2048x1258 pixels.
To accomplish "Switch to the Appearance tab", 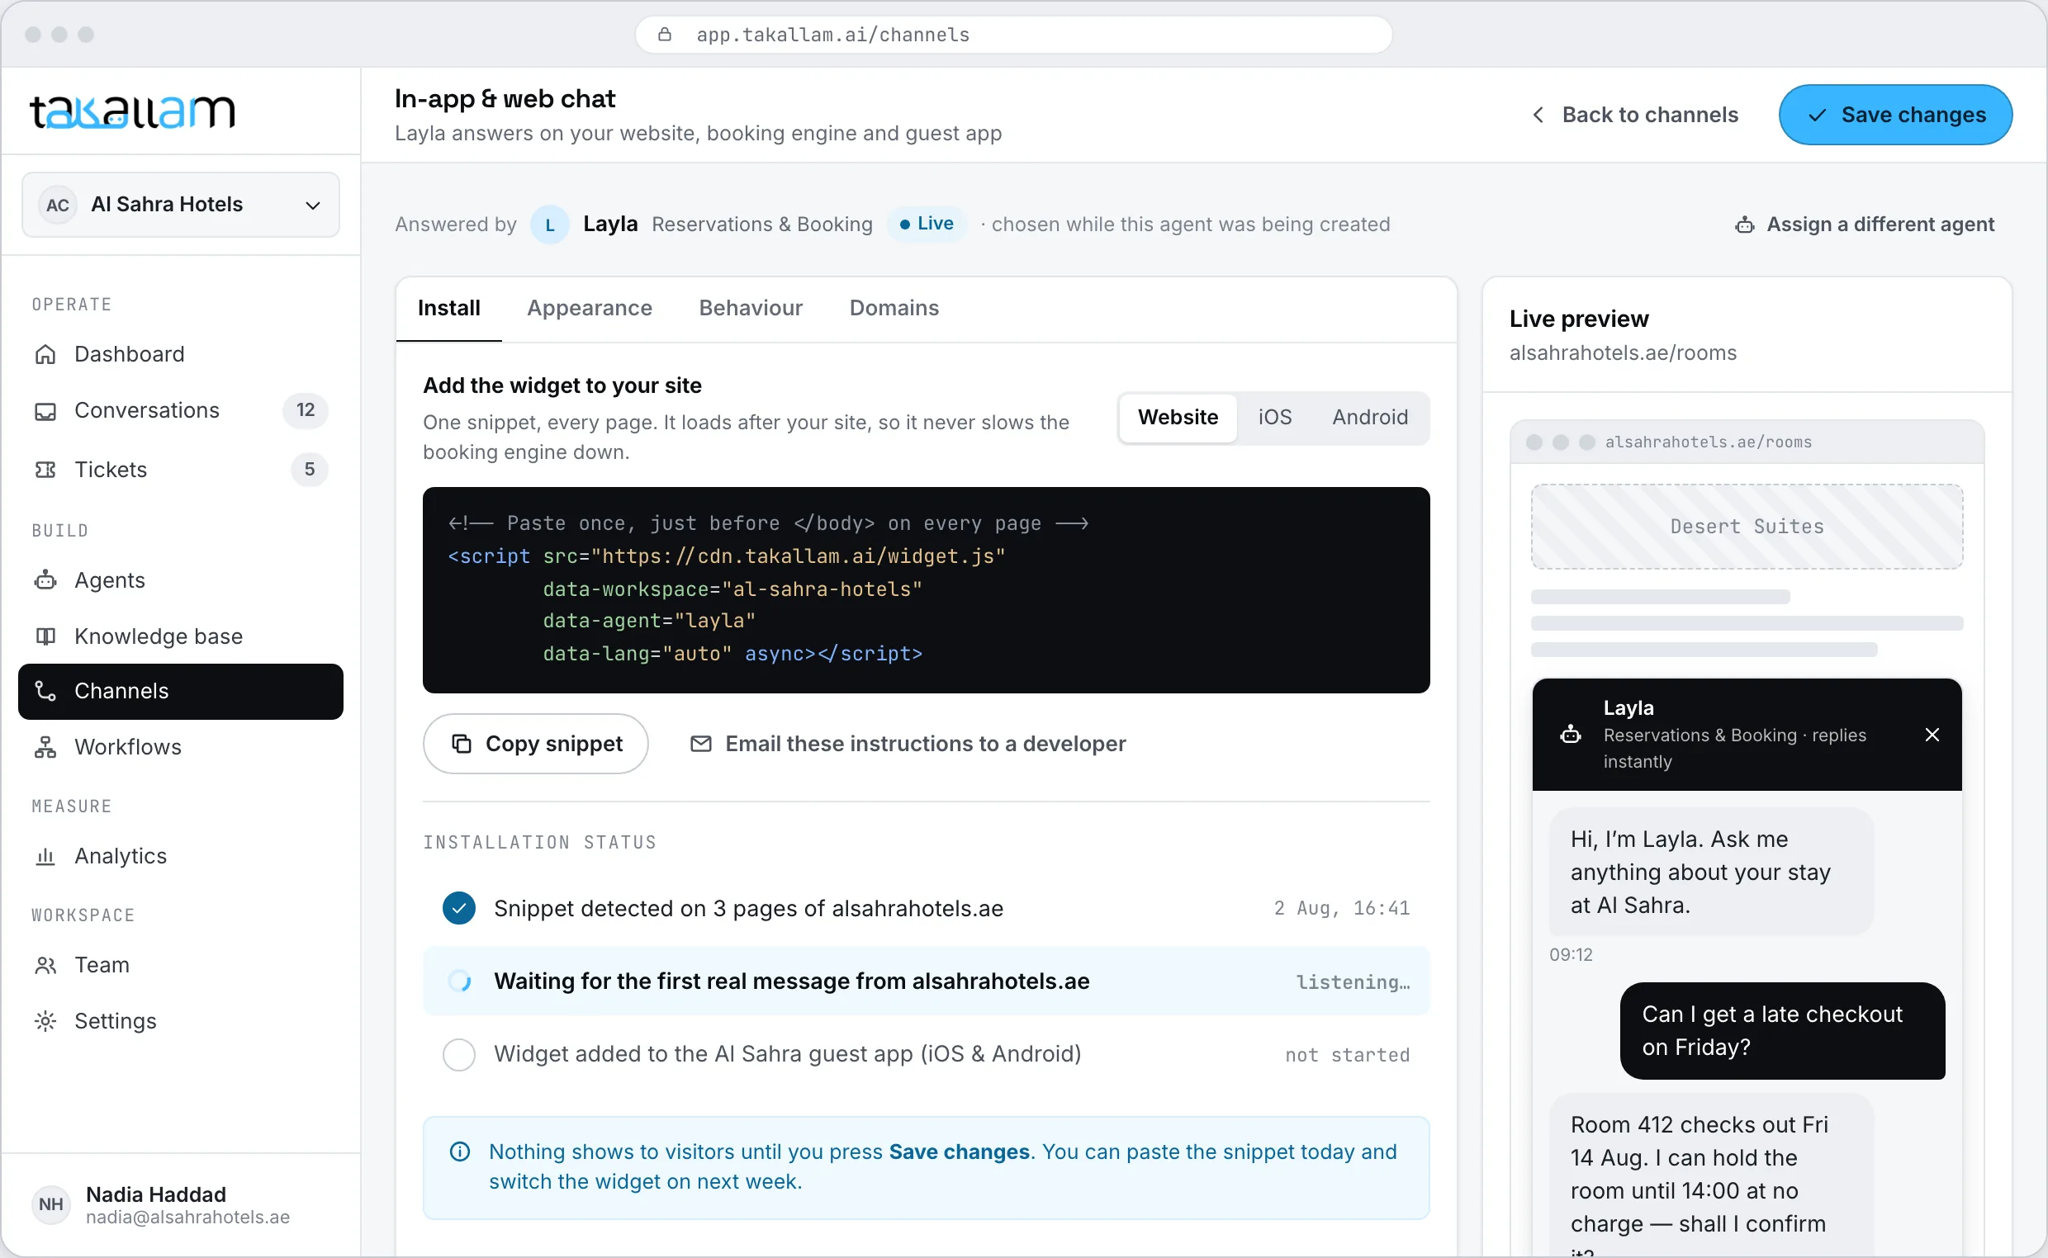I will click(x=589, y=309).
